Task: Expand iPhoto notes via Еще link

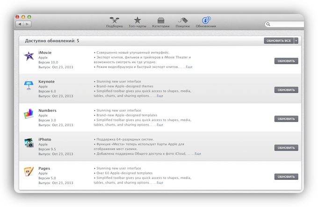Action: pos(198,154)
